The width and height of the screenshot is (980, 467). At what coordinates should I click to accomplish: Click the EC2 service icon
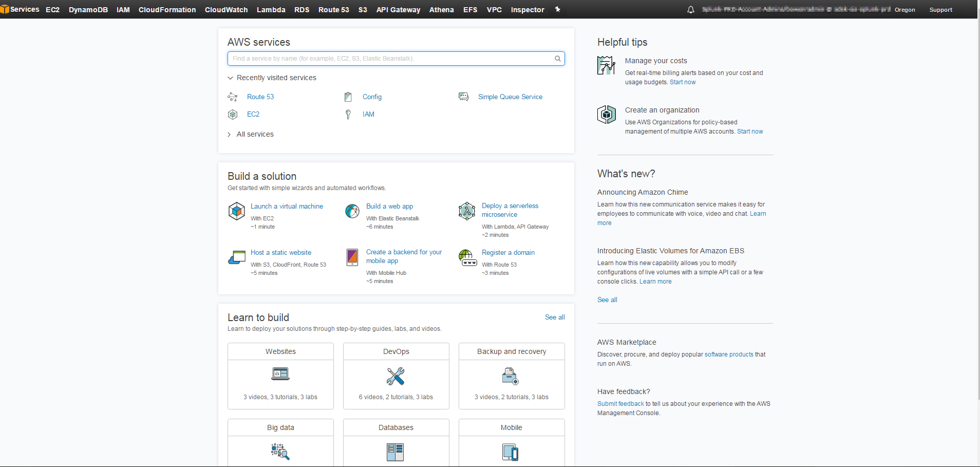pyautogui.click(x=233, y=114)
